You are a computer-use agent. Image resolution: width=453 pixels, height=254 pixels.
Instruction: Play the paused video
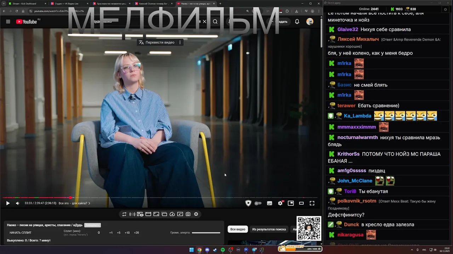[8, 203]
